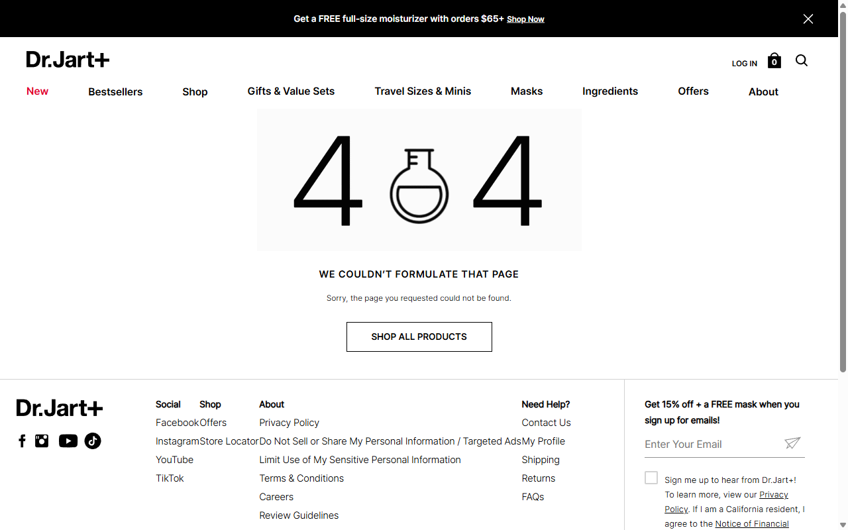This screenshot has height=530, width=848.
Task: Click the YouTube text link in footer
Action: coord(174,460)
